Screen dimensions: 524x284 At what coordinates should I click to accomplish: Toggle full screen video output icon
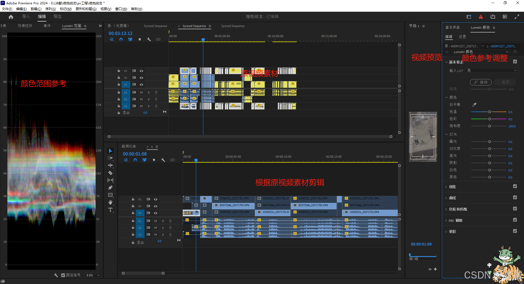coord(517,17)
